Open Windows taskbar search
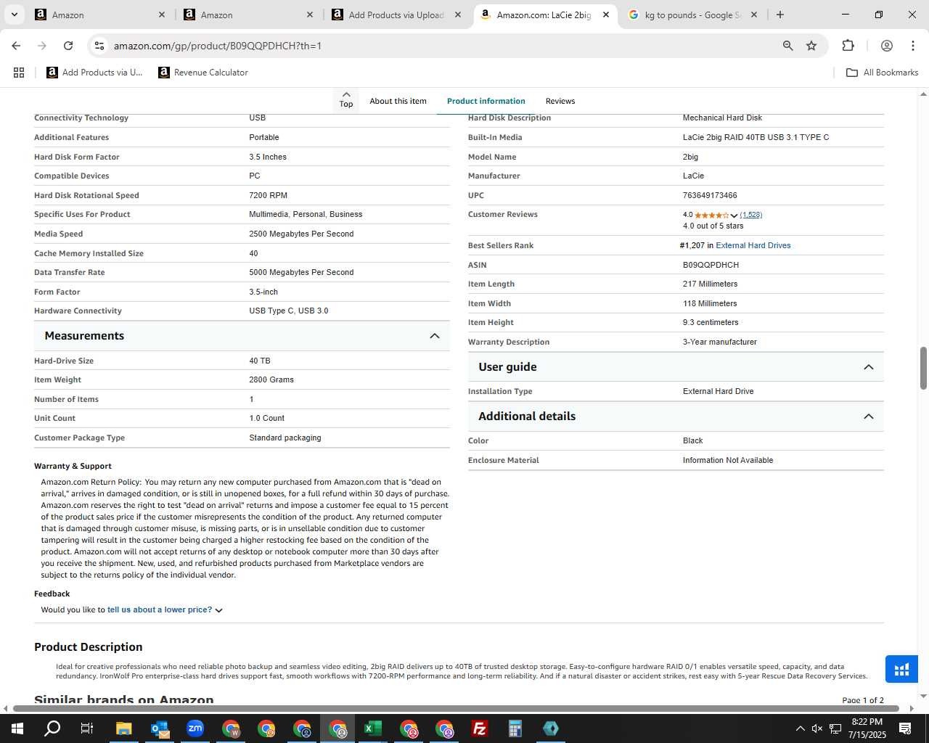This screenshot has width=929, height=743. click(52, 728)
